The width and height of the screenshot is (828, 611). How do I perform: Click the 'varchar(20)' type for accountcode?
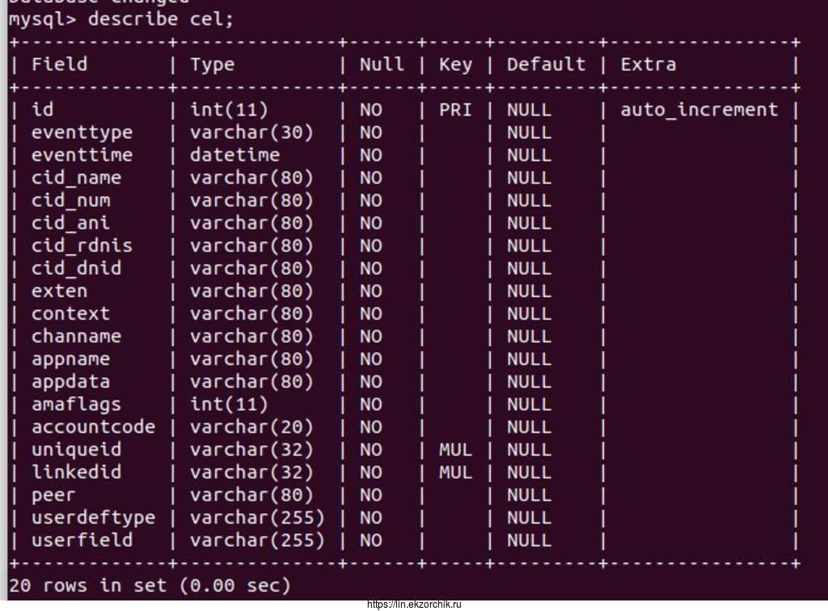coord(251,427)
